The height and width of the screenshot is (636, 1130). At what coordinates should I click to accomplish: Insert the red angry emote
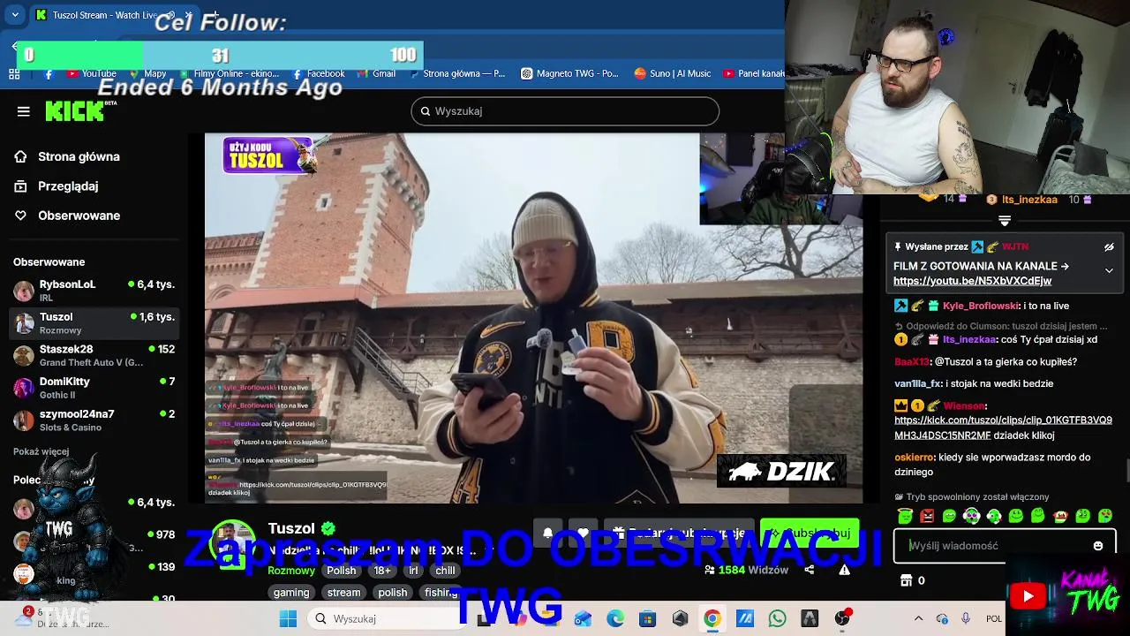pos(927,516)
